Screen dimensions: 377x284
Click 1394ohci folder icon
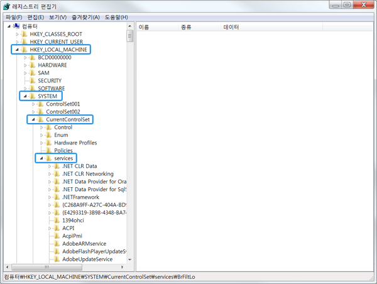point(57,221)
